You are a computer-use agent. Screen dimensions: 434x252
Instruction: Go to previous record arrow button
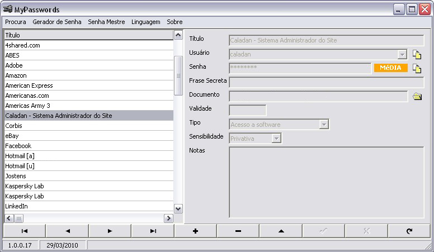pyautogui.click(x=67, y=231)
